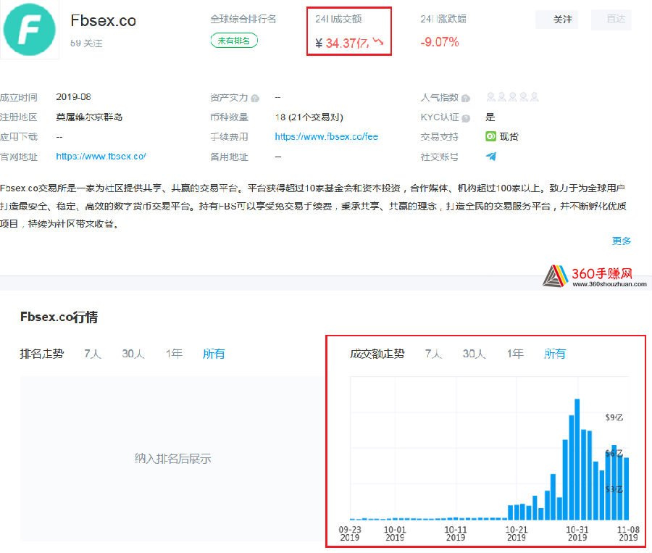Click the red downward trend arrow icon

(378, 41)
